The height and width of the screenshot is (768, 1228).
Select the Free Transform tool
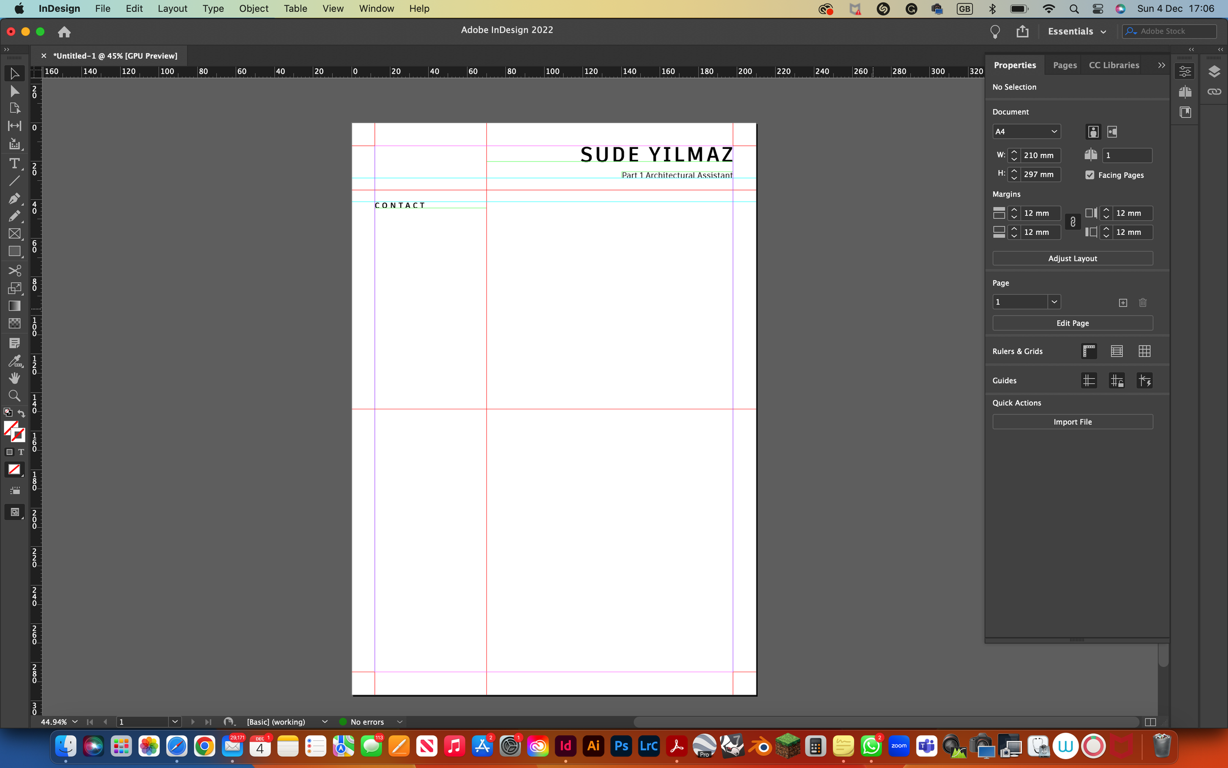pyautogui.click(x=14, y=288)
